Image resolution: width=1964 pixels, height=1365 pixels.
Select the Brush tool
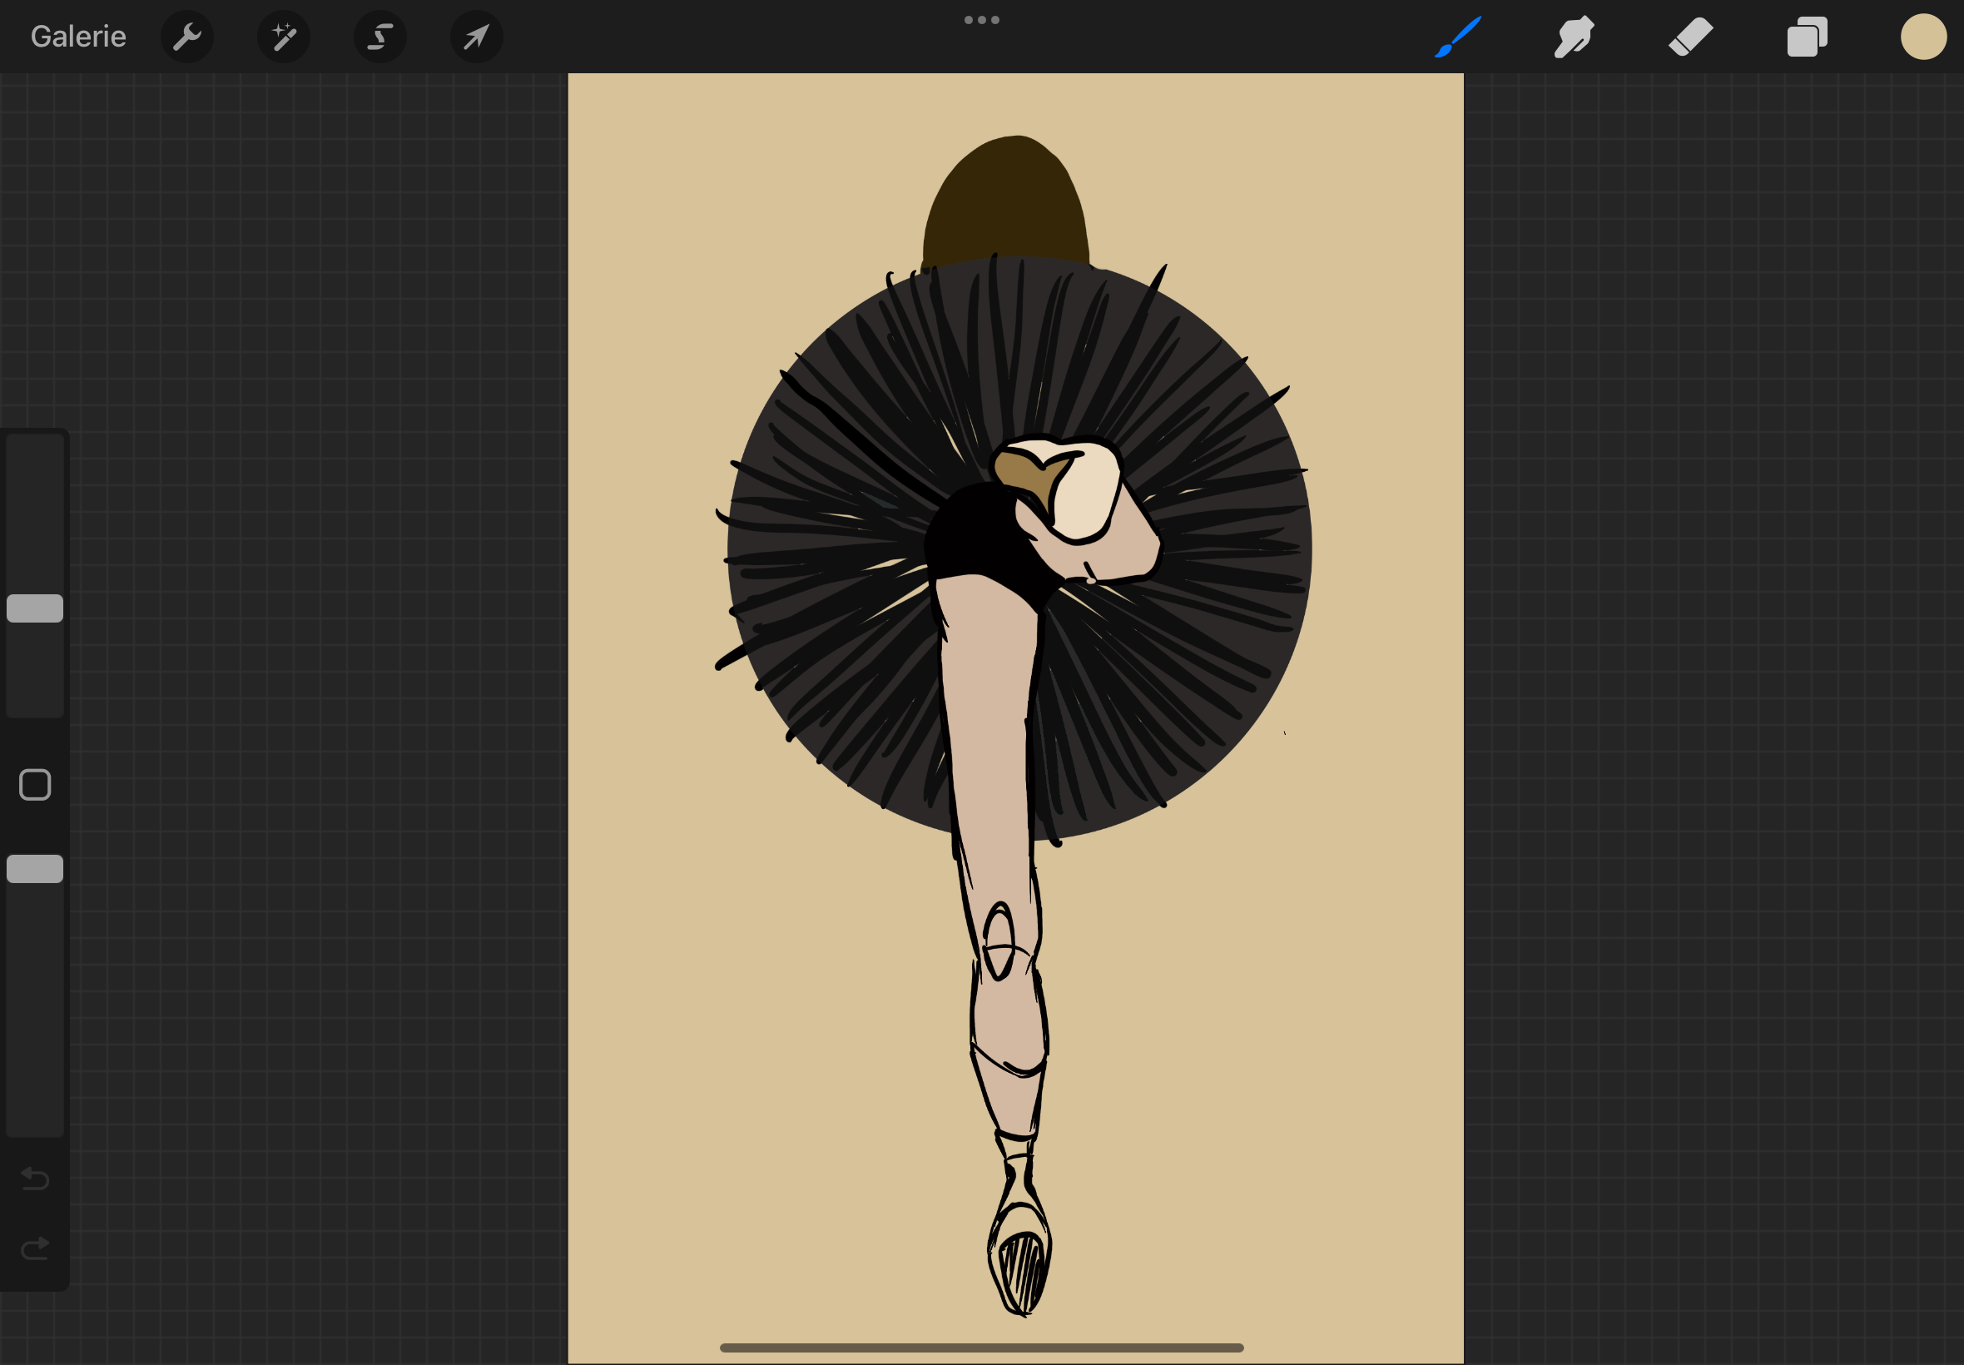tap(1458, 37)
